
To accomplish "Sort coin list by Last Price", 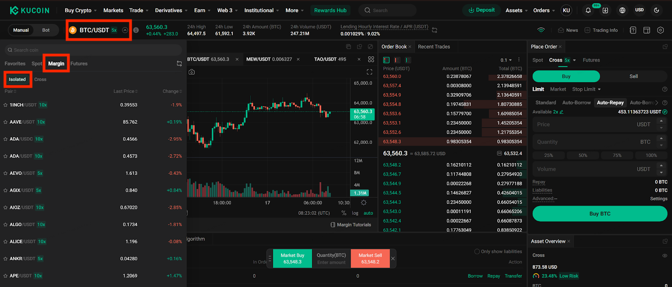I will [x=125, y=91].
